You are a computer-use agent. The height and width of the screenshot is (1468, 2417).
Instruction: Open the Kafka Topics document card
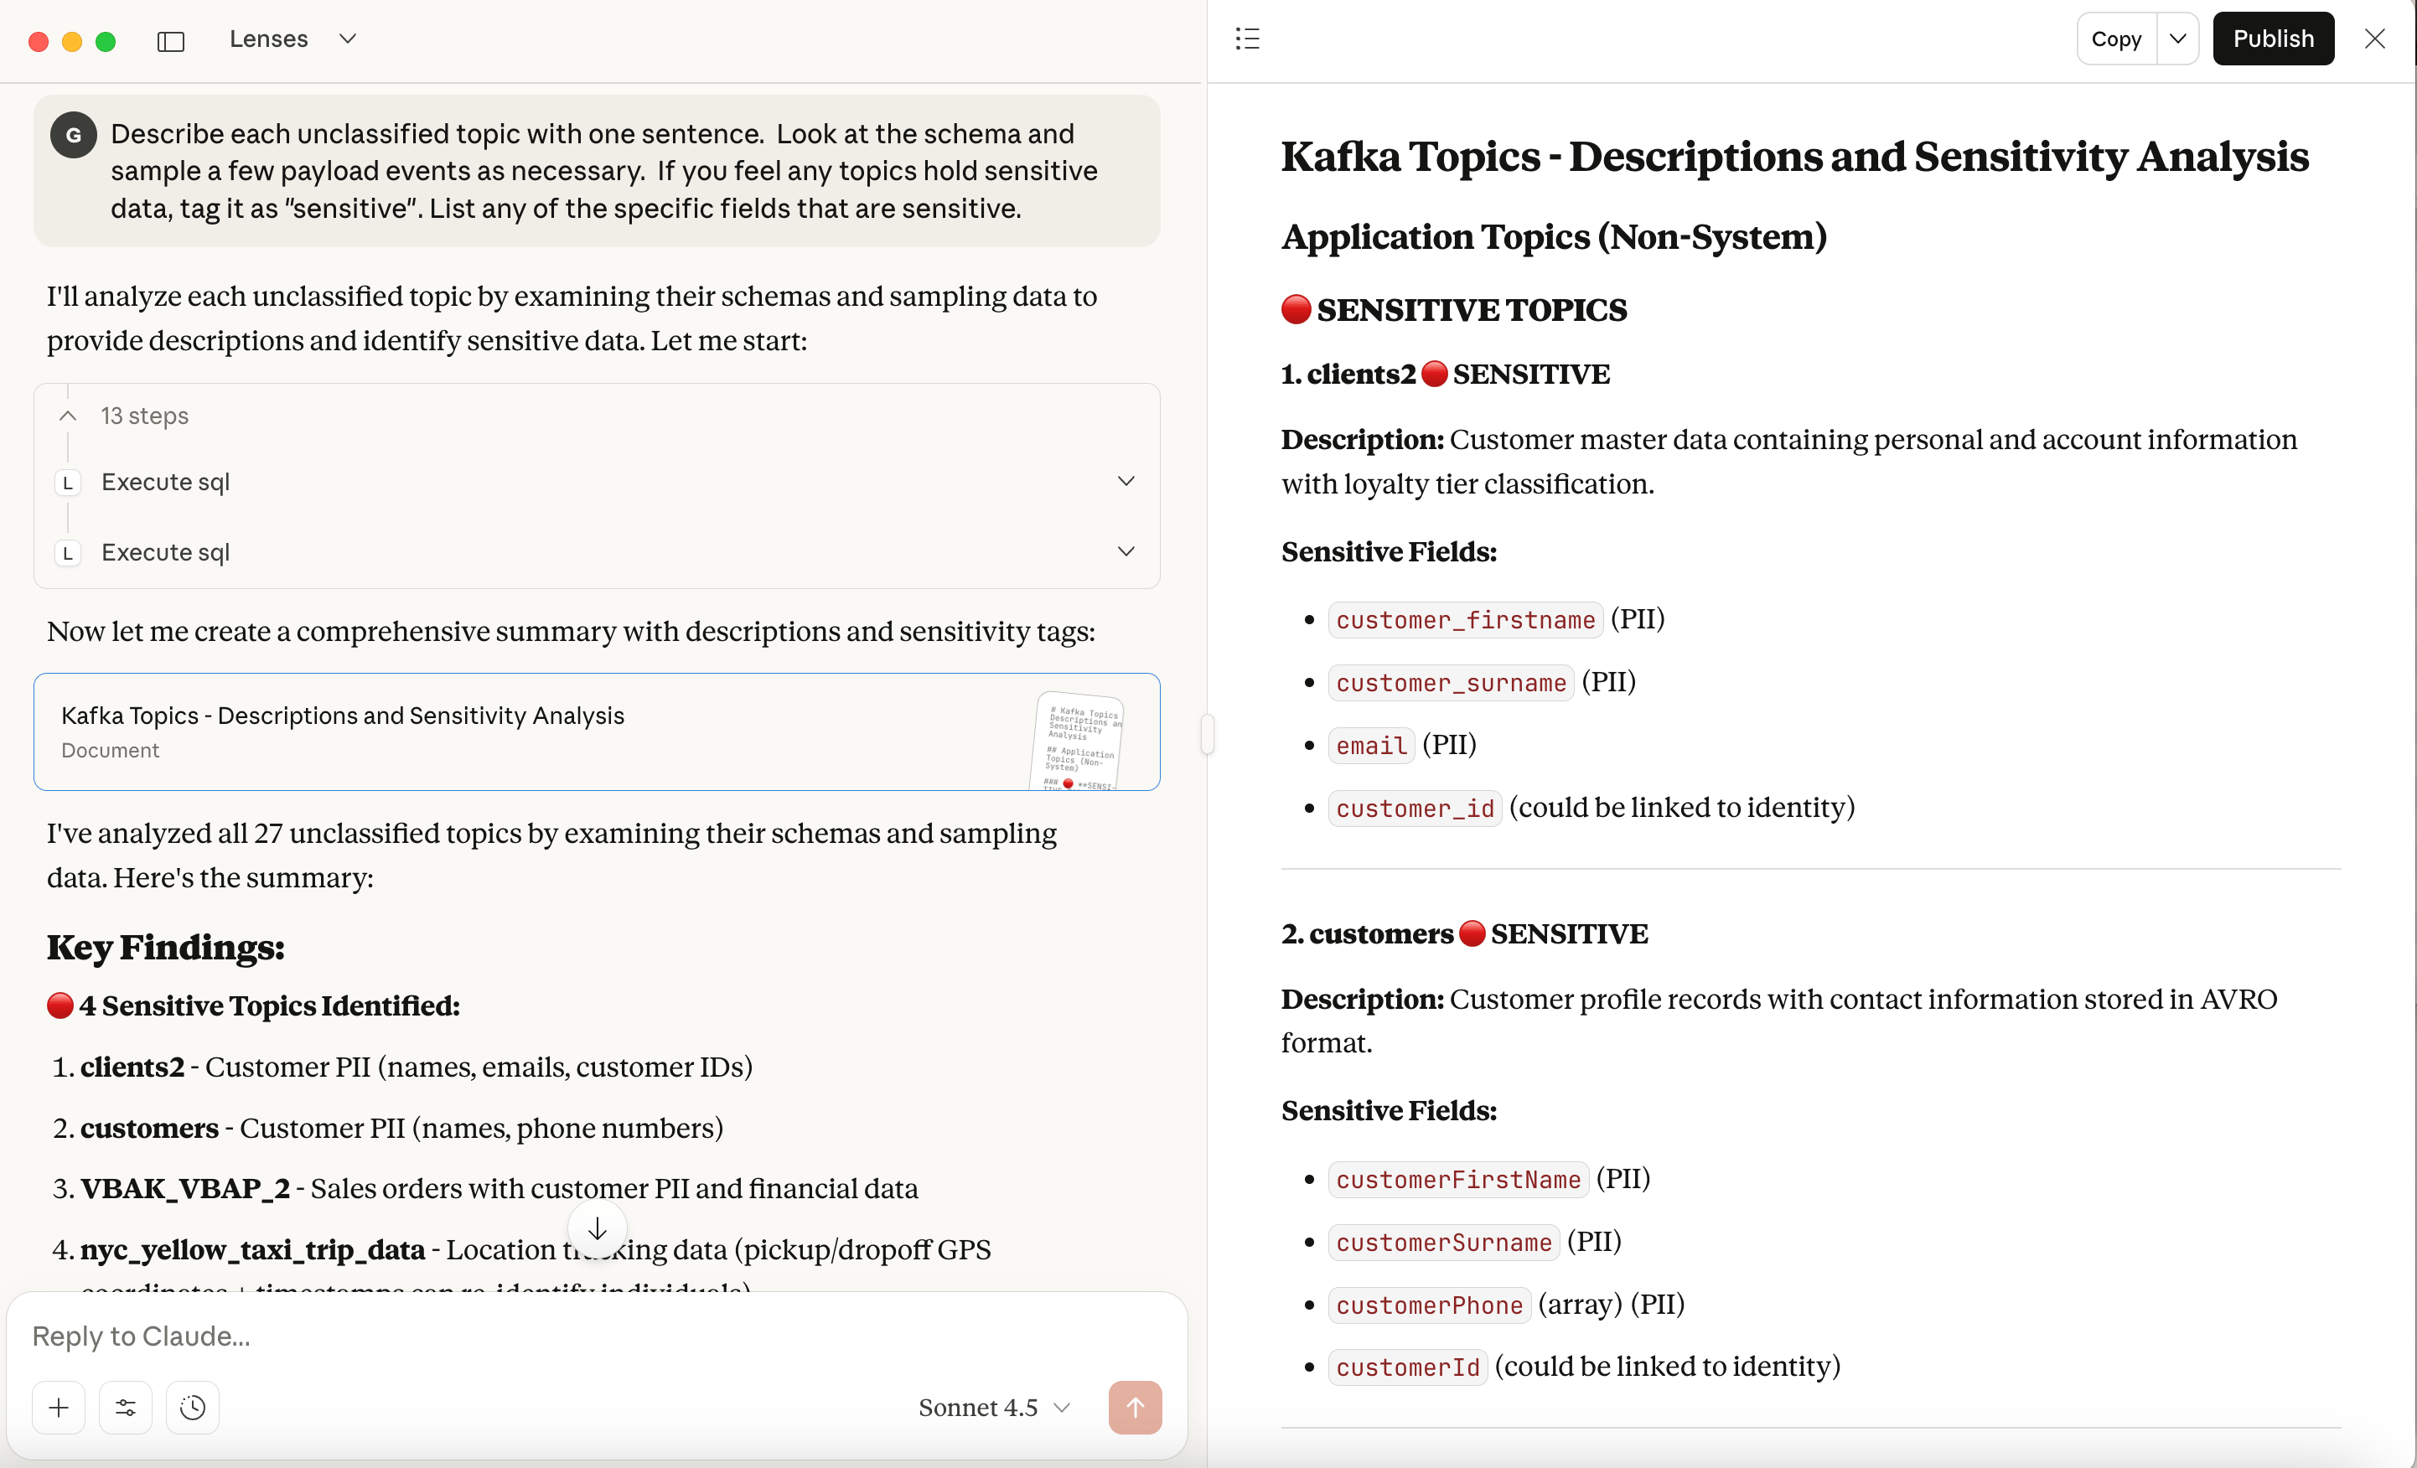[x=597, y=731]
